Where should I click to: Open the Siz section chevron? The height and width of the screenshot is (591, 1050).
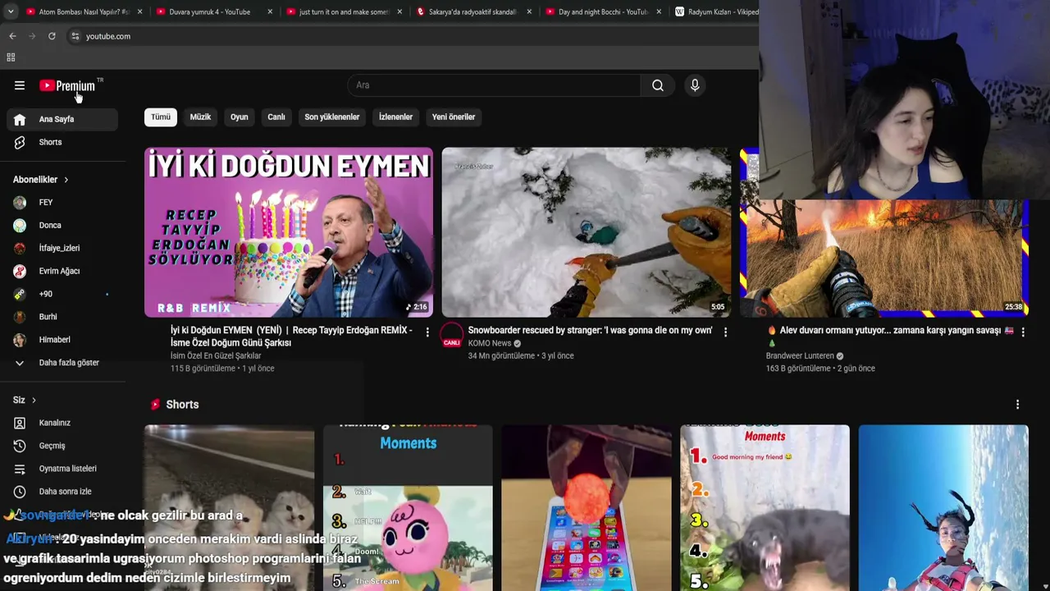pyautogui.click(x=34, y=401)
